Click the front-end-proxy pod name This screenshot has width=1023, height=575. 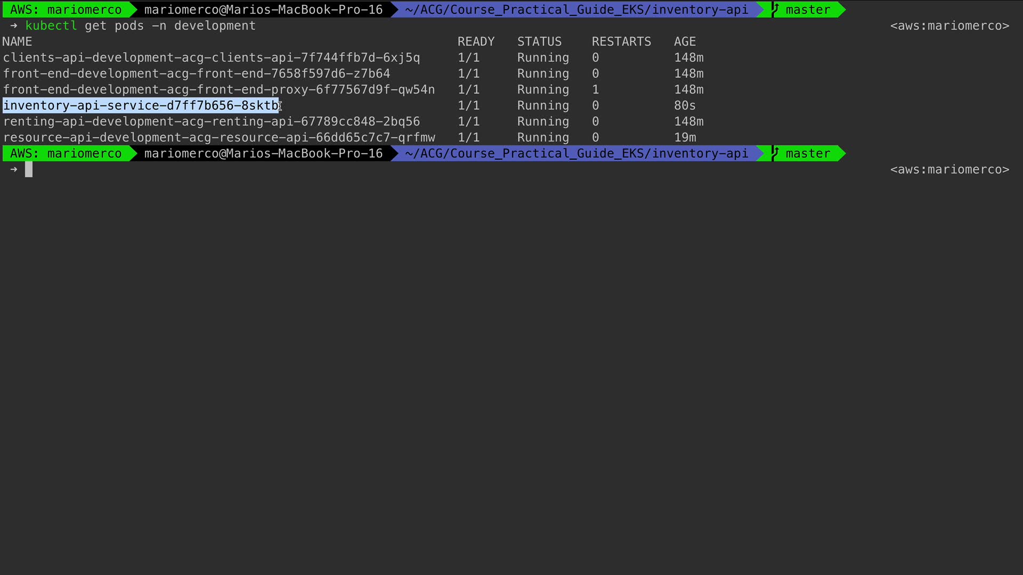pyautogui.click(x=219, y=89)
